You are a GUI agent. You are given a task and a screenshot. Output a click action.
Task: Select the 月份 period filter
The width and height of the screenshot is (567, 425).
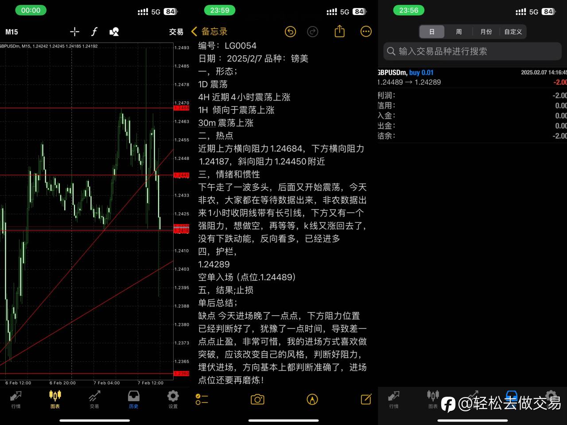tap(486, 32)
